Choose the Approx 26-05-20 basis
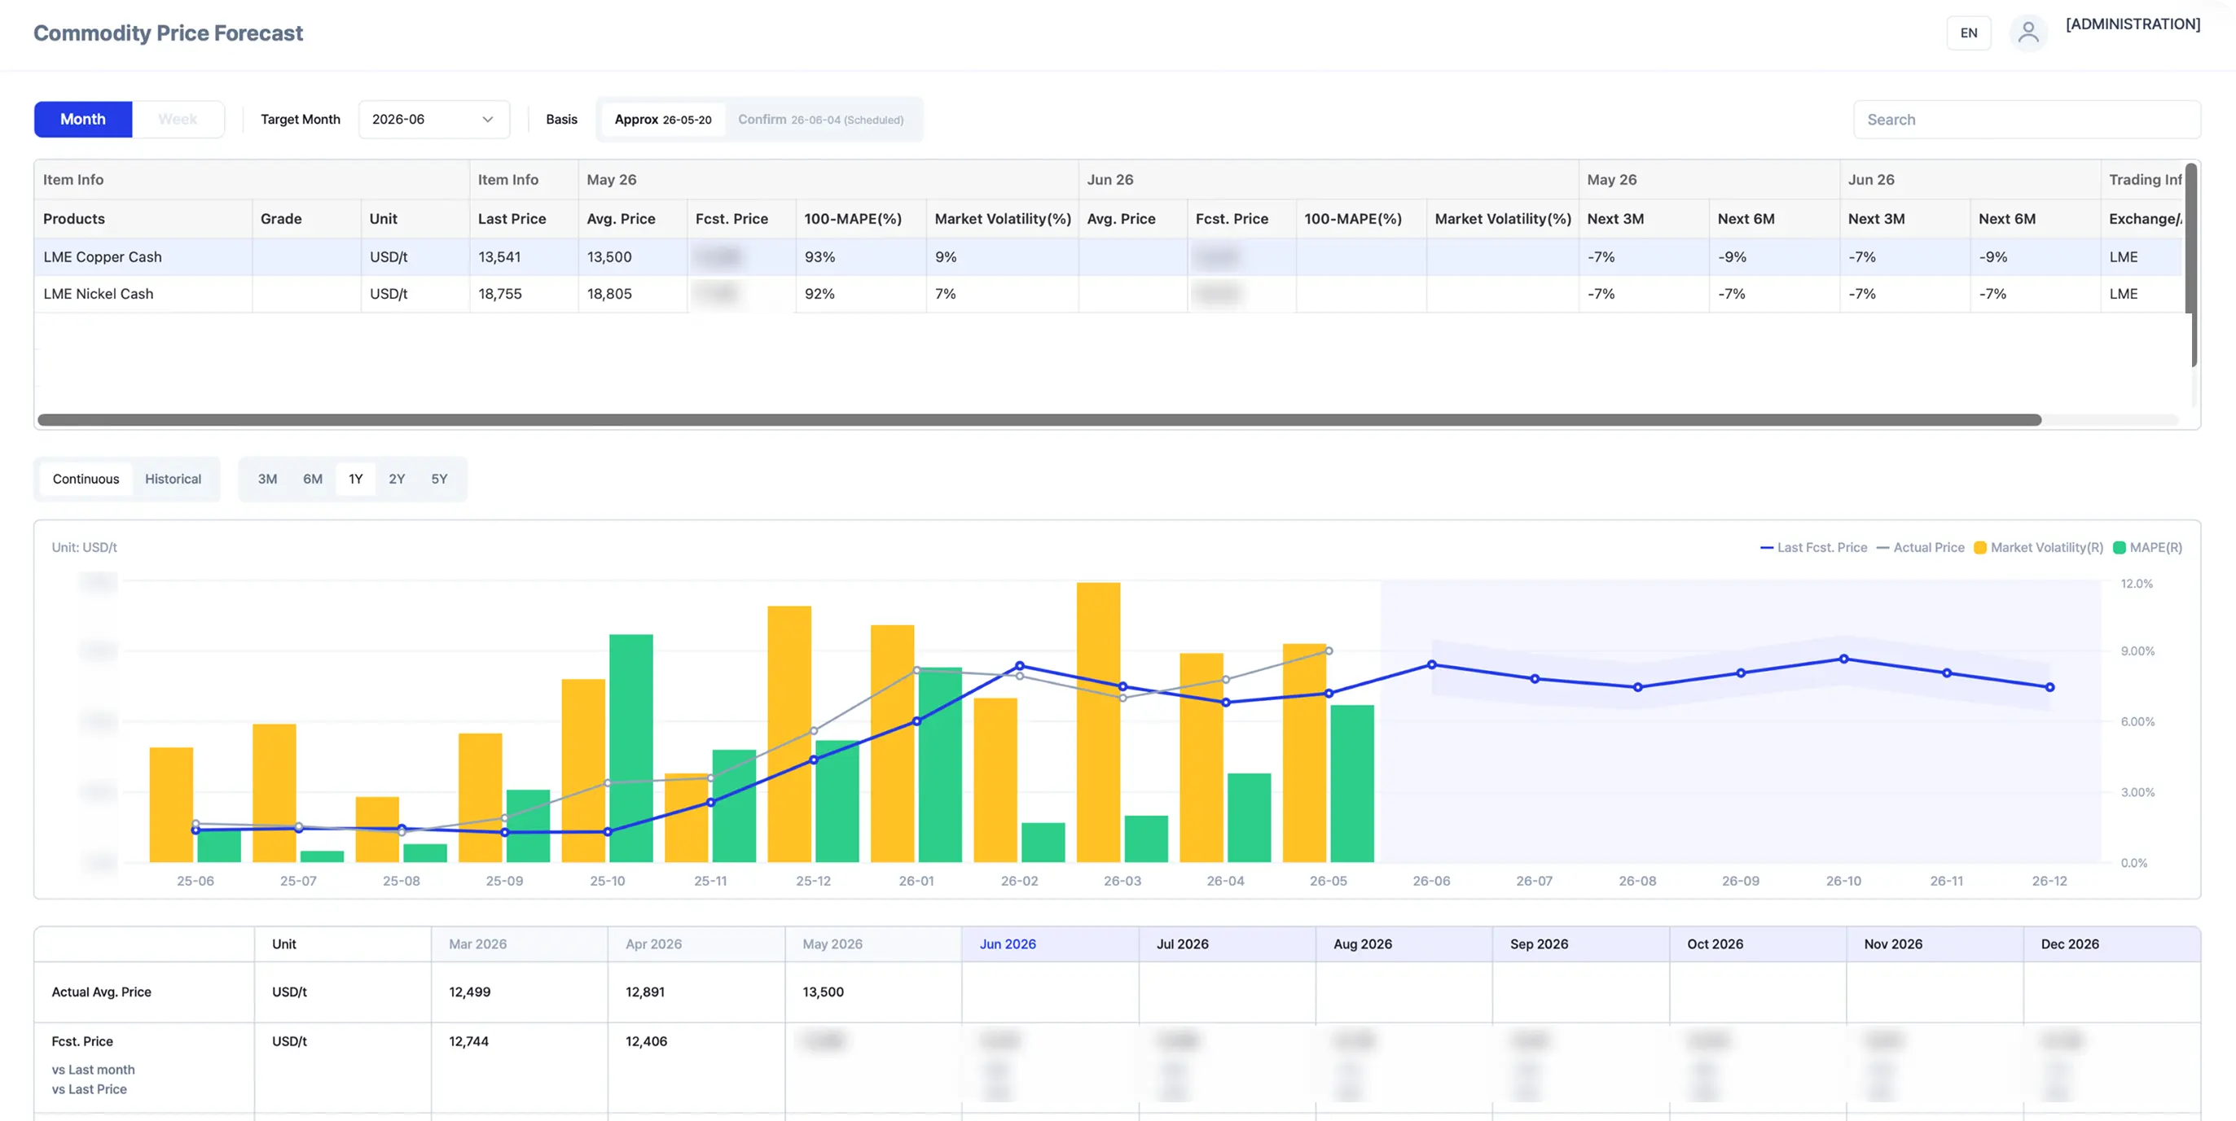 pos(662,119)
